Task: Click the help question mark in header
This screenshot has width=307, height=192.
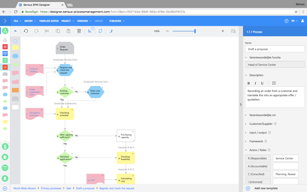Action: [x=287, y=21]
